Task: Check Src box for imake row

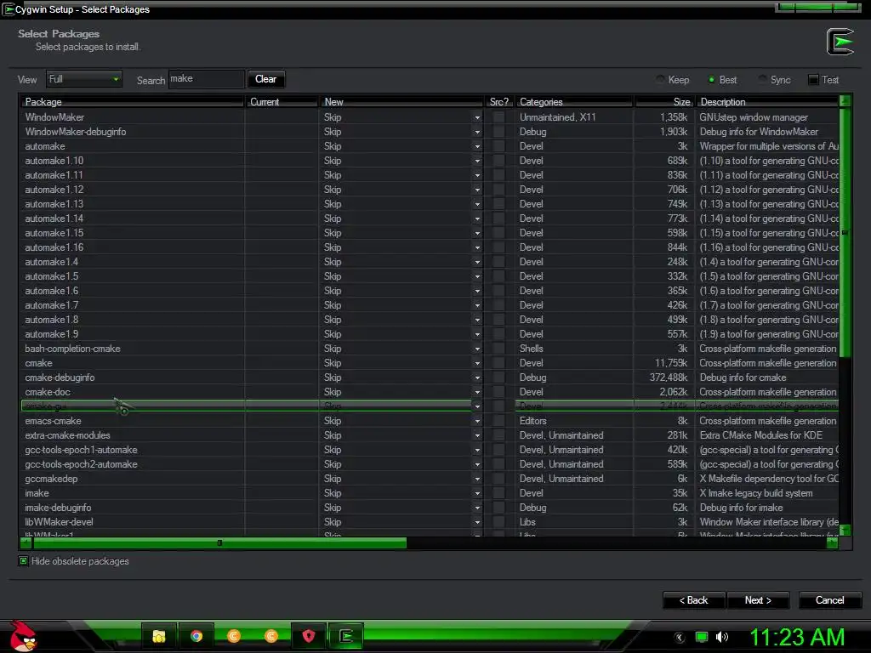Action: (498, 493)
